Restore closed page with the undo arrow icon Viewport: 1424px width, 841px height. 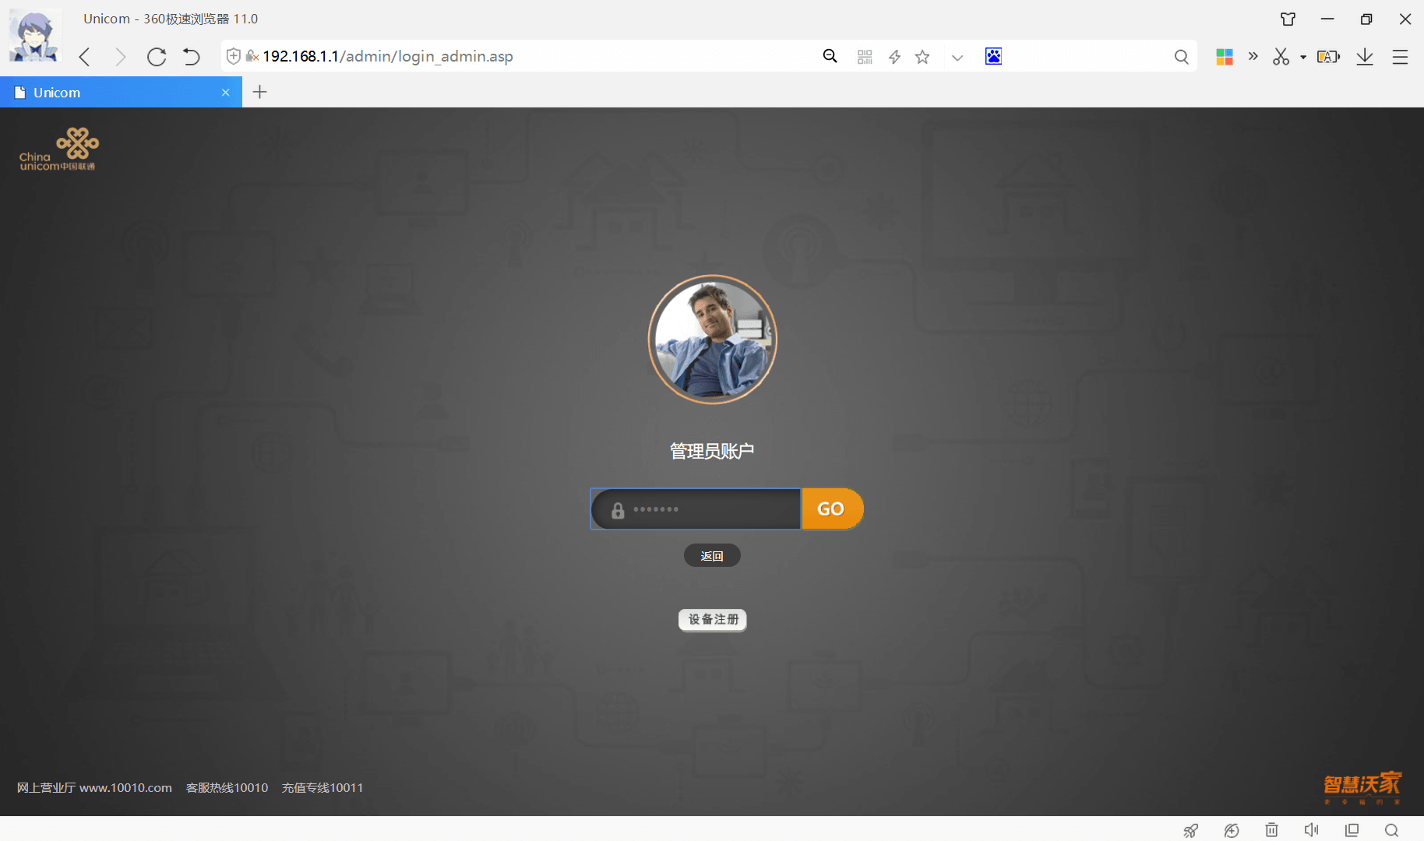192,57
